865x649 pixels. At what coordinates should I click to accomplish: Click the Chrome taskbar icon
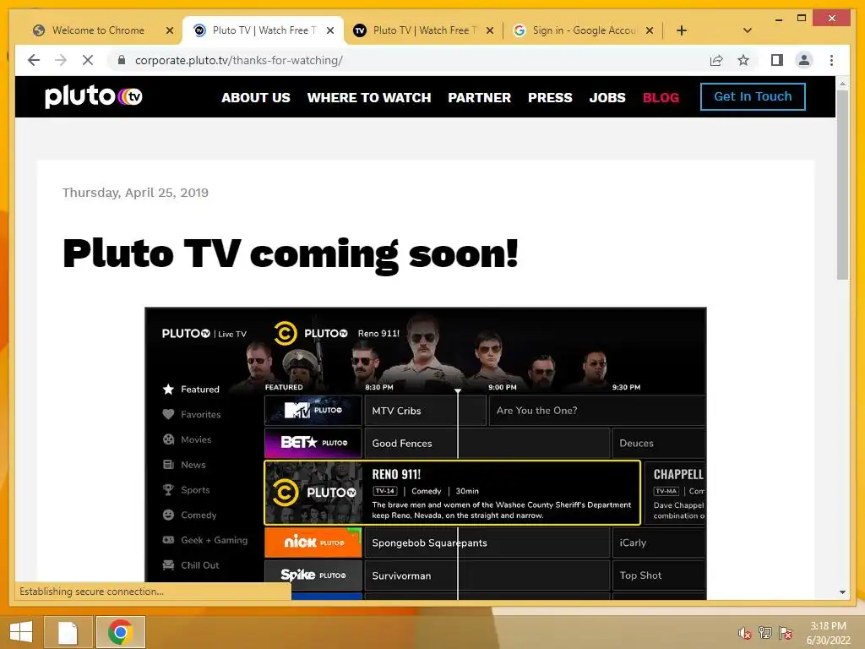pos(120,632)
